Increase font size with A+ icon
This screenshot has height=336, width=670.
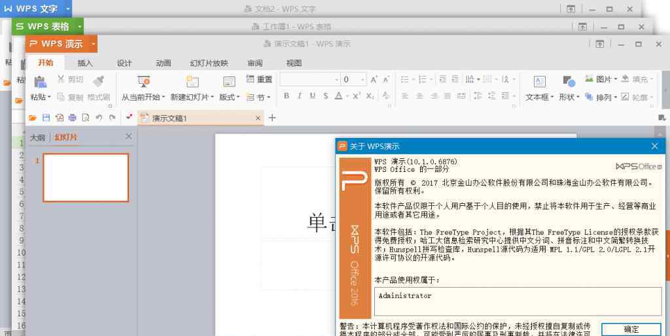coord(374,79)
